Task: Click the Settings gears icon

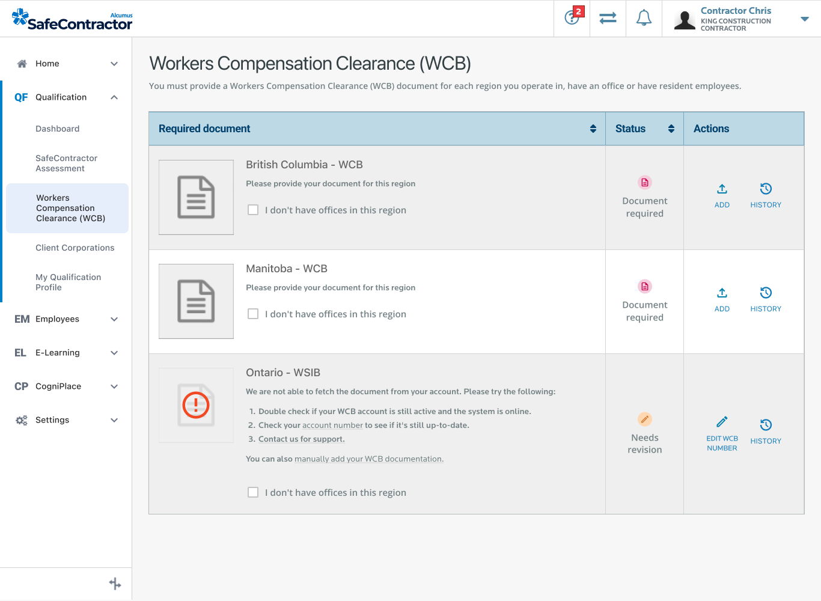Action: [22, 420]
